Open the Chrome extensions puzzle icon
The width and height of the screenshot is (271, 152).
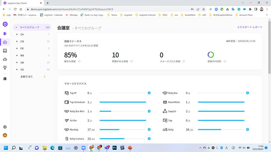(250, 9)
